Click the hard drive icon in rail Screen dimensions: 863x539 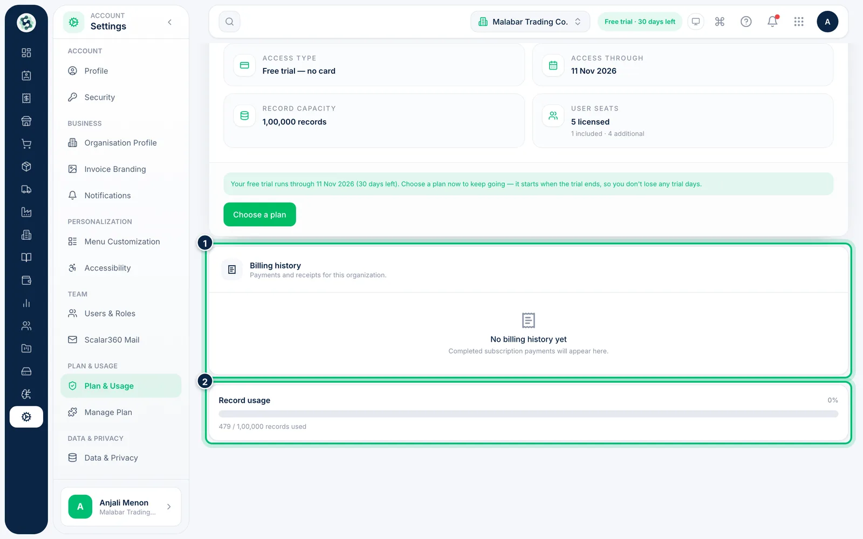pyautogui.click(x=26, y=371)
